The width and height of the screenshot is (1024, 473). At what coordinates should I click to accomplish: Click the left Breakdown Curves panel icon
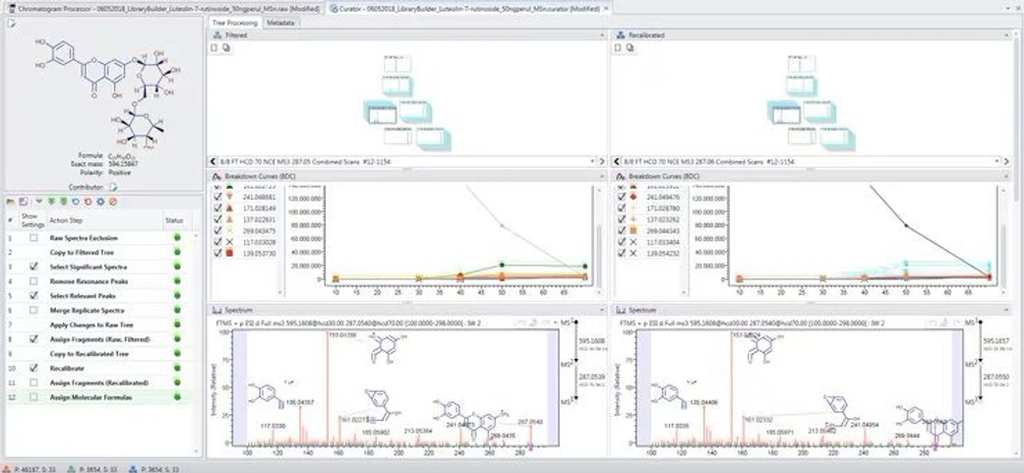(x=216, y=177)
